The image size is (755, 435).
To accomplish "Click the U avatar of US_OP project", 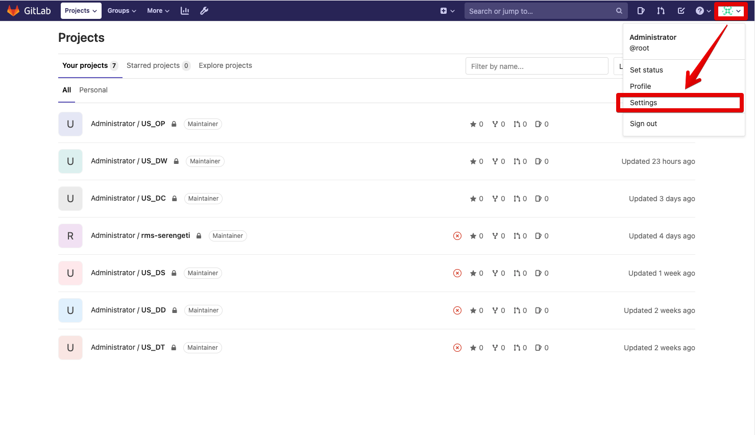I will [x=70, y=124].
